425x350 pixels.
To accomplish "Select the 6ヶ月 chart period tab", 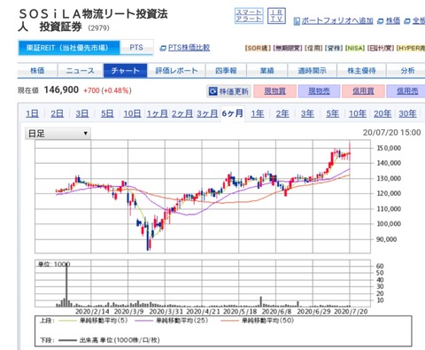I will click(233, 113).
